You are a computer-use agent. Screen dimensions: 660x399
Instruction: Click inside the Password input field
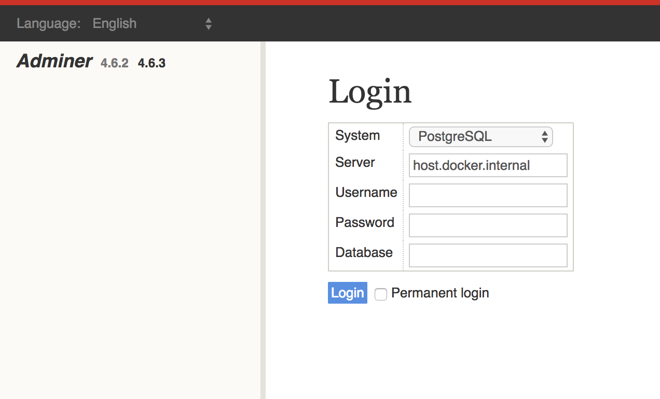pyautogui.click(x=487, y=225)
